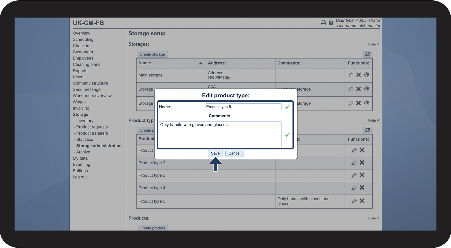This screenshot has width=451, height=248.
Task: Open globe icon in second storage row
Action: tap(367, 89)
